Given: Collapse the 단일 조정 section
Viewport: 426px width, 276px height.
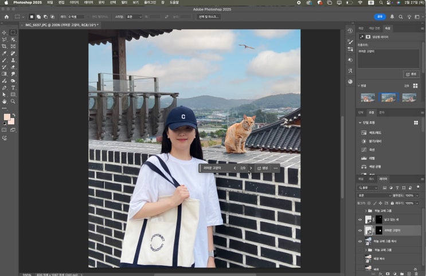Looking at the screenshot, I should point(360,123).
